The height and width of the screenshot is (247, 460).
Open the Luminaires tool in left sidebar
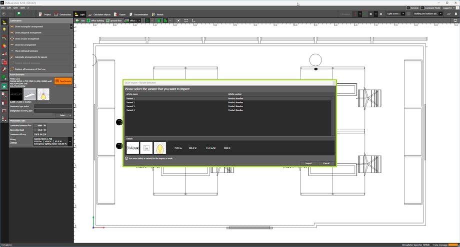pyautogui.click(x=4, y=22)
